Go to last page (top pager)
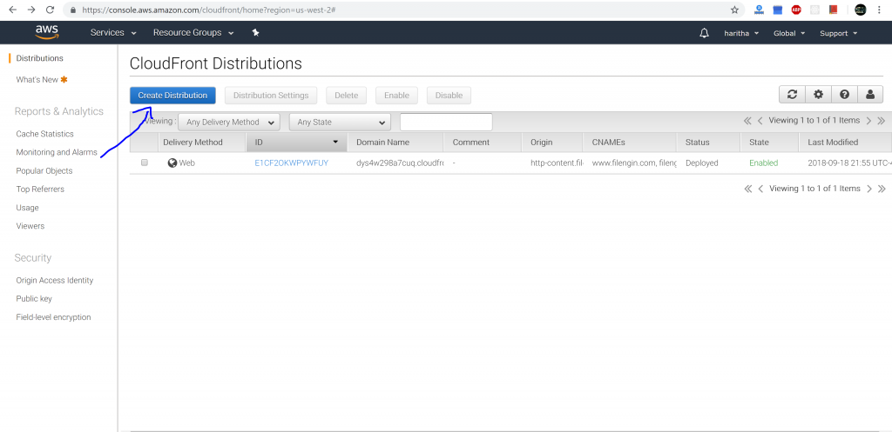Viewport: 892px width, 432px height. [882, 121]
